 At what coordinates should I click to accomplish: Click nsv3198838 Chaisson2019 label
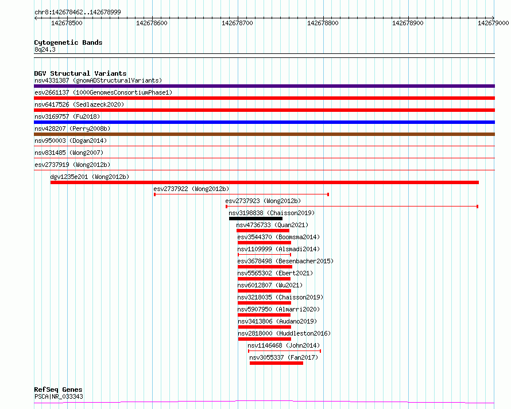[272, 213]
